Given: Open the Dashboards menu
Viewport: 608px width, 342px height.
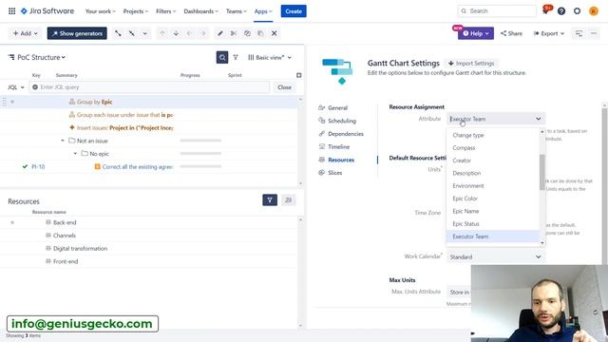Looking at the screenshot, I should pyautogui.click(x=200, y=11).
